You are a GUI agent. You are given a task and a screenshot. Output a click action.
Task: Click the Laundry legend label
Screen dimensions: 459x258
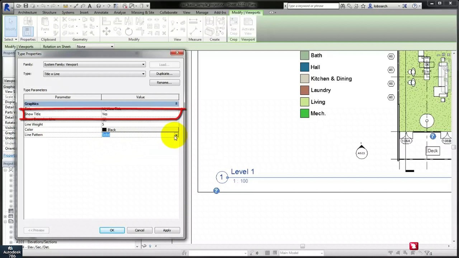click(x=321, y=90)
